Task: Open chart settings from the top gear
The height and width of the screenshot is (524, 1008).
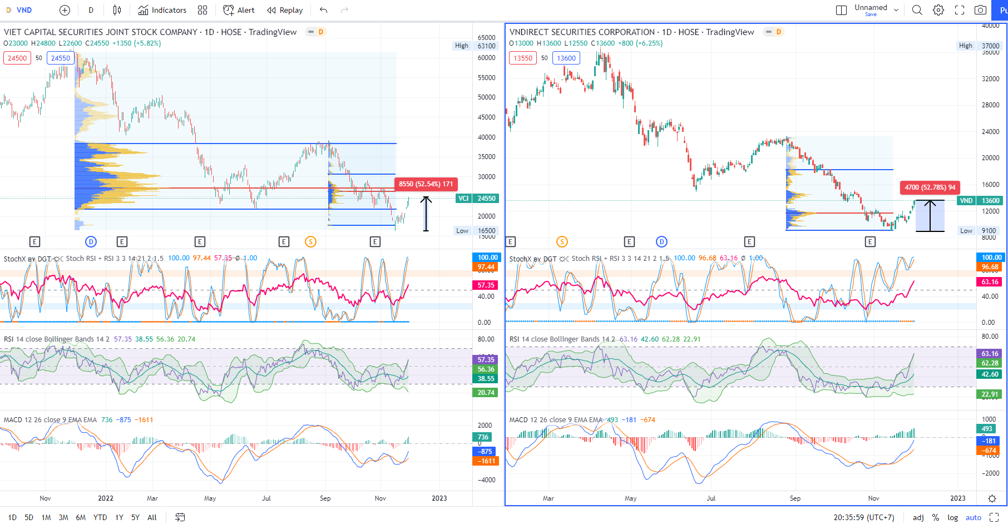Action: (938, 10)
